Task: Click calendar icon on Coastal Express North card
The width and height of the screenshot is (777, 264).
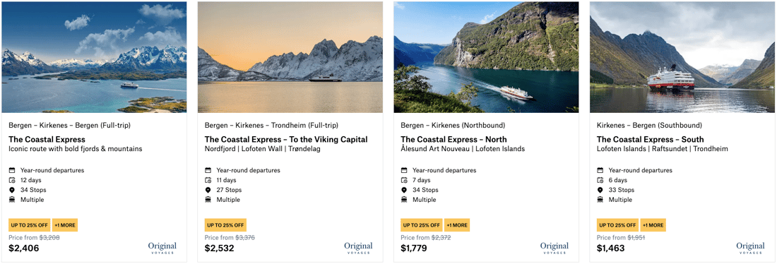Action: tap(404, 170)
